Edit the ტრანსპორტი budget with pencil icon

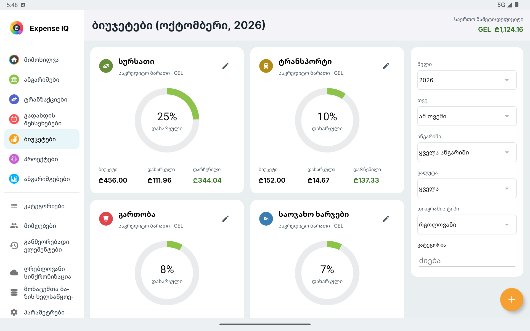click(x=386, y=66)
